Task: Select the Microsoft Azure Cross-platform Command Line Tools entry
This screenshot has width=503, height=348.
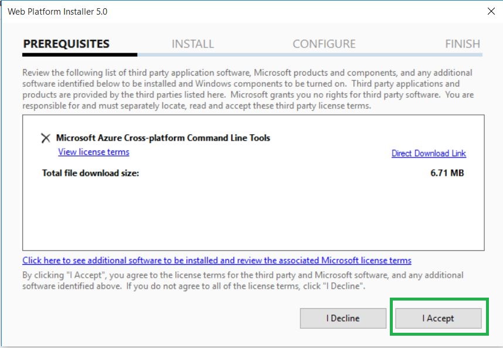Action: [163, 138]
